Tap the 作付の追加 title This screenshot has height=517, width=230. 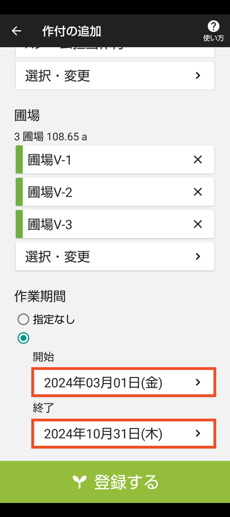pos(72,31)
